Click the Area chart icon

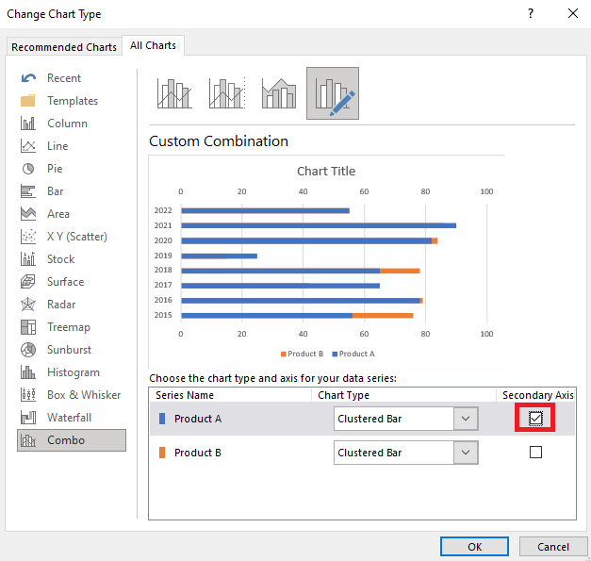[28, 214]
